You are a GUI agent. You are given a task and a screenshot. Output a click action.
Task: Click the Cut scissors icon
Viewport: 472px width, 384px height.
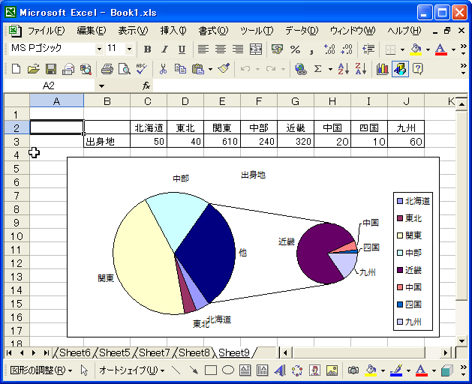point(163,69)
